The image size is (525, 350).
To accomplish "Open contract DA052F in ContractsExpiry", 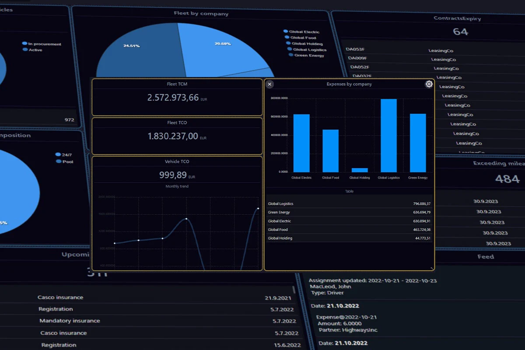I will (x=360, y=67).
